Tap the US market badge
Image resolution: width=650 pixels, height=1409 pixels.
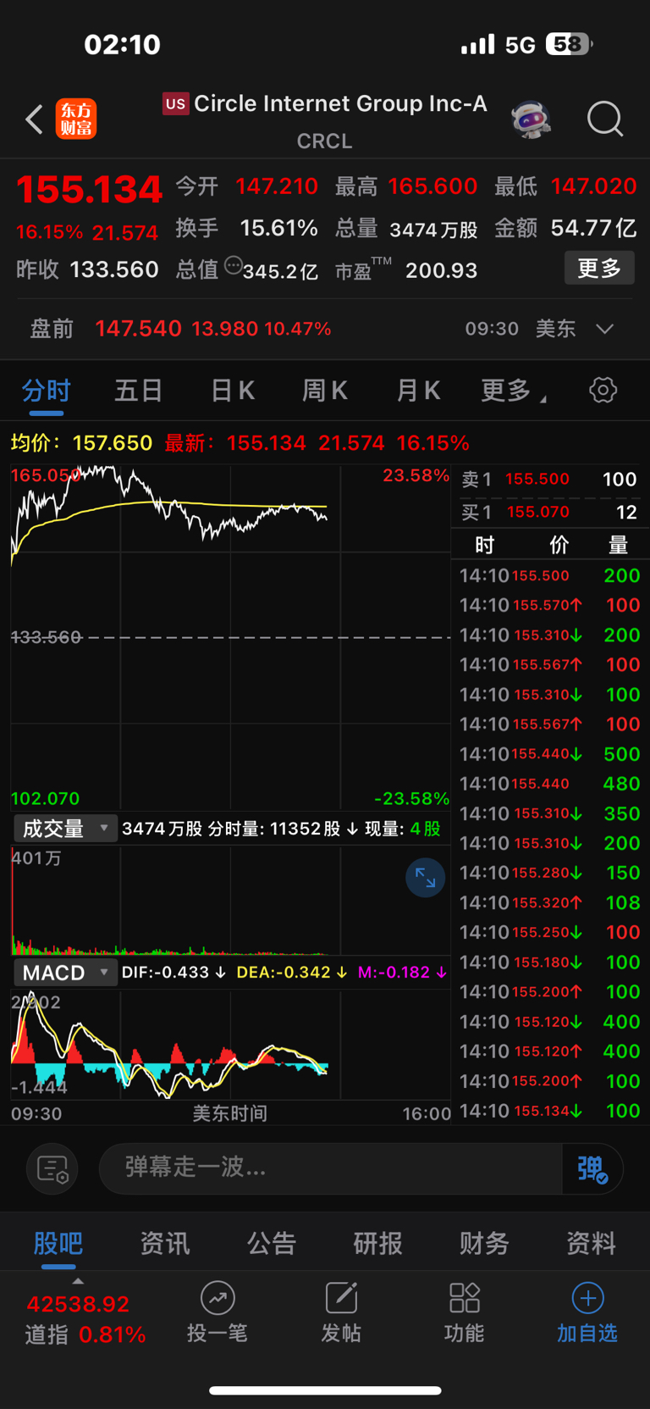coord(175,104)
